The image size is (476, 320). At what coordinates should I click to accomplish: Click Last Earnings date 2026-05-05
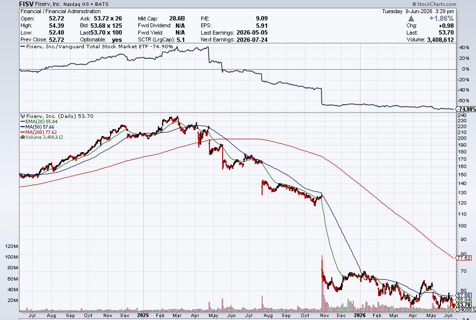coord(252,33)
